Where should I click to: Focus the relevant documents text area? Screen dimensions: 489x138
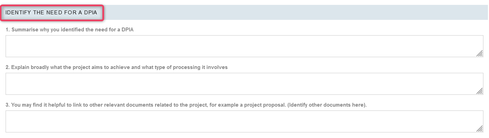click(x=245, y=121)
